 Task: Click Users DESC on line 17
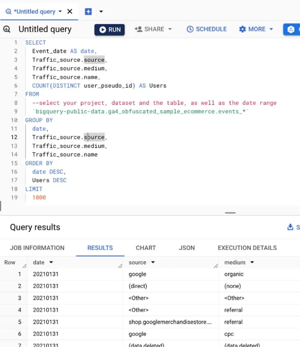click(49, 180)
